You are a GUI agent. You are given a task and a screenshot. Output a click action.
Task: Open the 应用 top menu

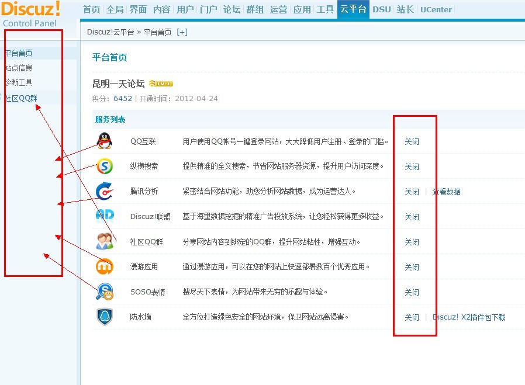[x=302, y=9]
